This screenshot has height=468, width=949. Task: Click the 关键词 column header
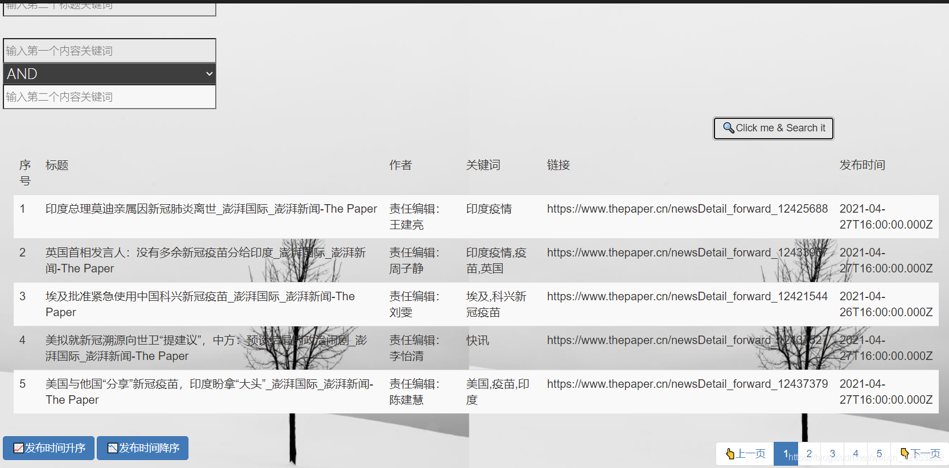[483, 165]
